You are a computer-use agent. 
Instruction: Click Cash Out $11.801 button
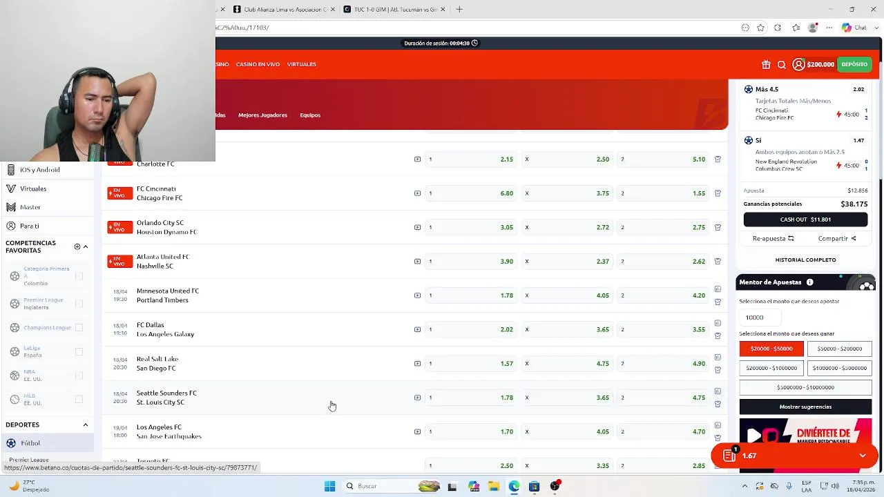pyautogui.click(x=805, y=220)
